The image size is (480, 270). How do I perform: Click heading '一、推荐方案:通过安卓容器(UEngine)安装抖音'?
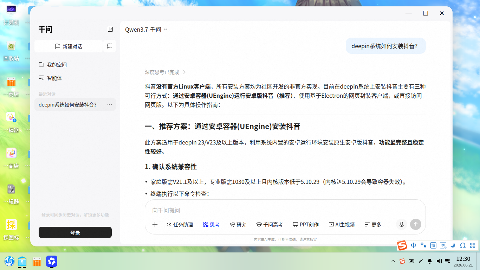tap(222, 127)
